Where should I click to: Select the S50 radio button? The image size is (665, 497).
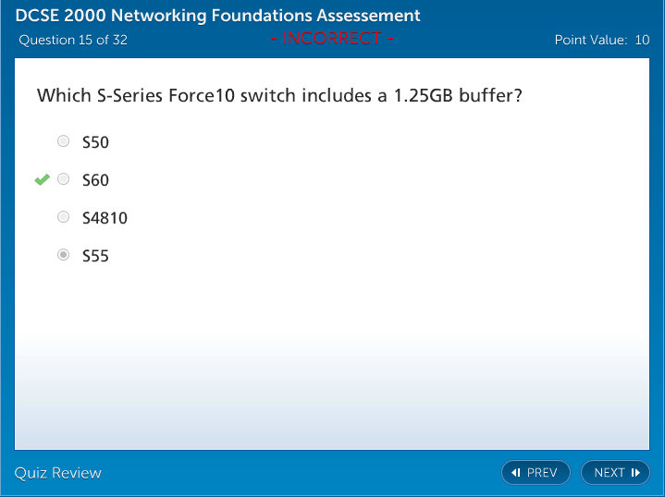coord(63,141)
